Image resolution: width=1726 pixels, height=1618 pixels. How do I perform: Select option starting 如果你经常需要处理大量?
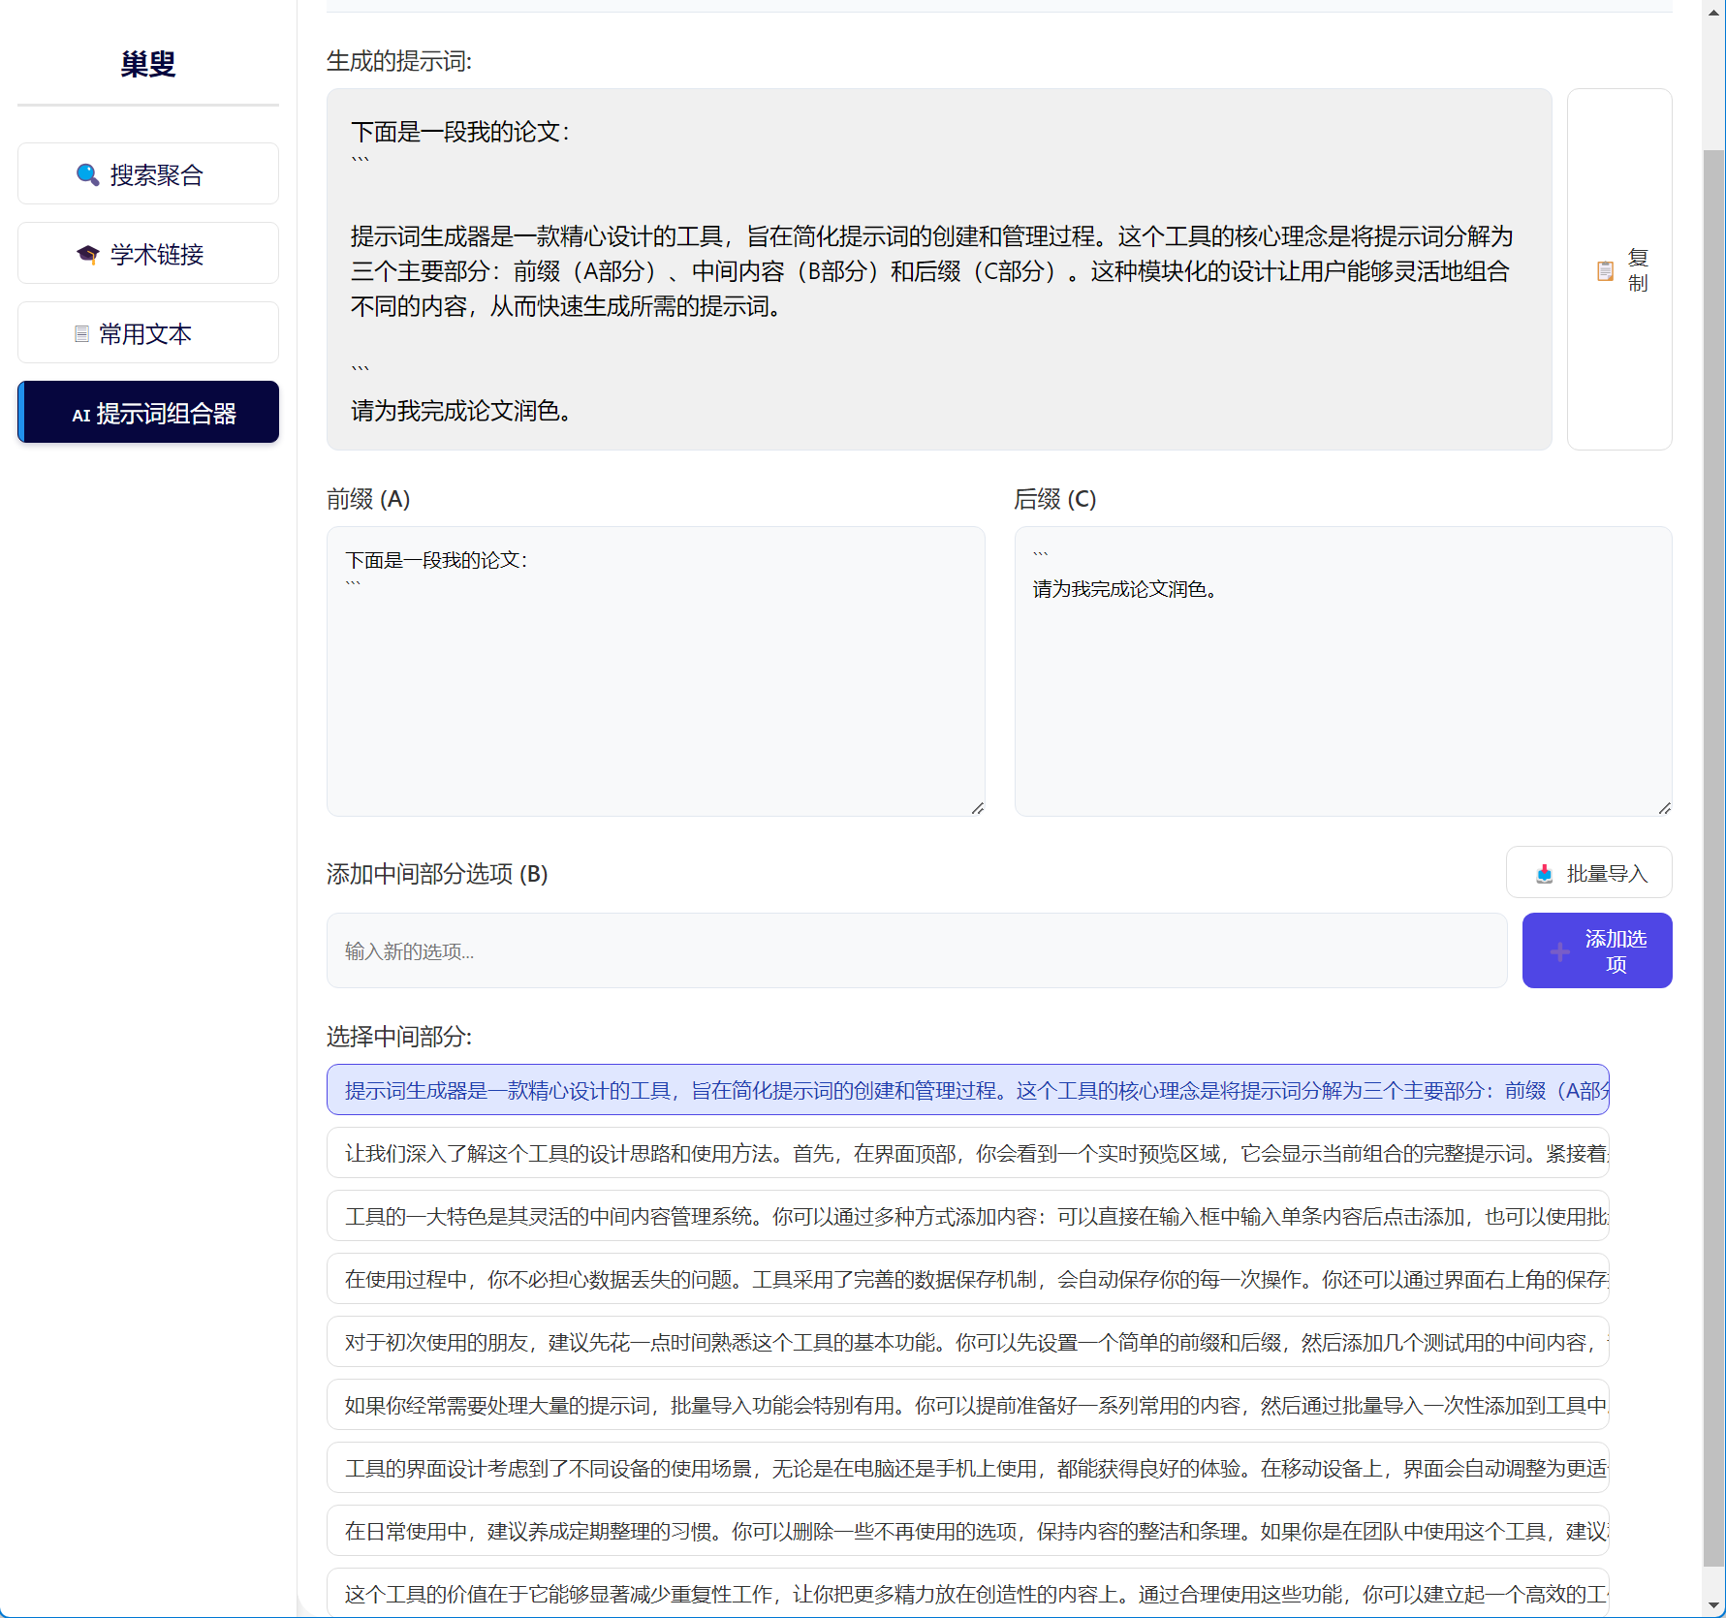point(968,1405)
